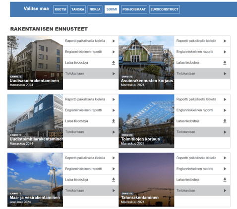
Task: Open the POHJOISMAAT tab
Action: pos(134,9)
